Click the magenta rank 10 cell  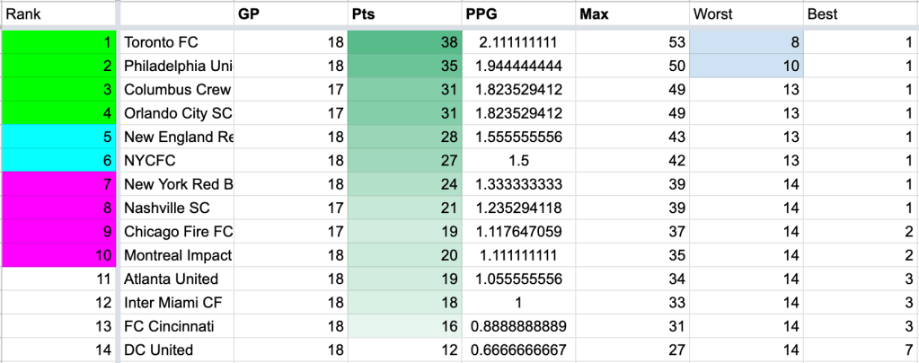coord(57,255)
